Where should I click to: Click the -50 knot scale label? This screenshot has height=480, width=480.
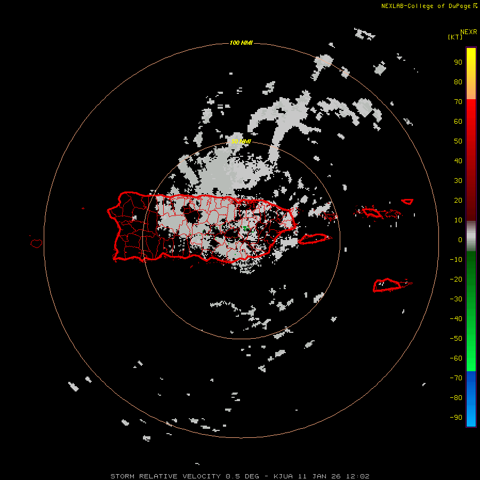click(x=456, y=338)
